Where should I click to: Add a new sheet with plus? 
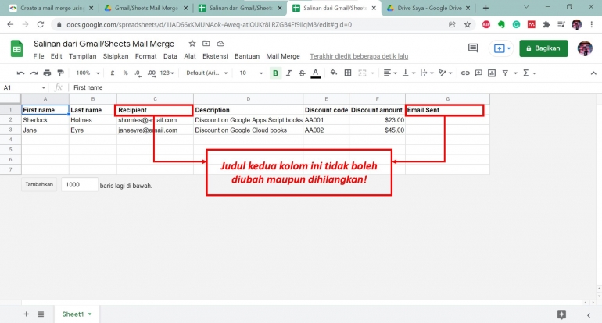26,314
